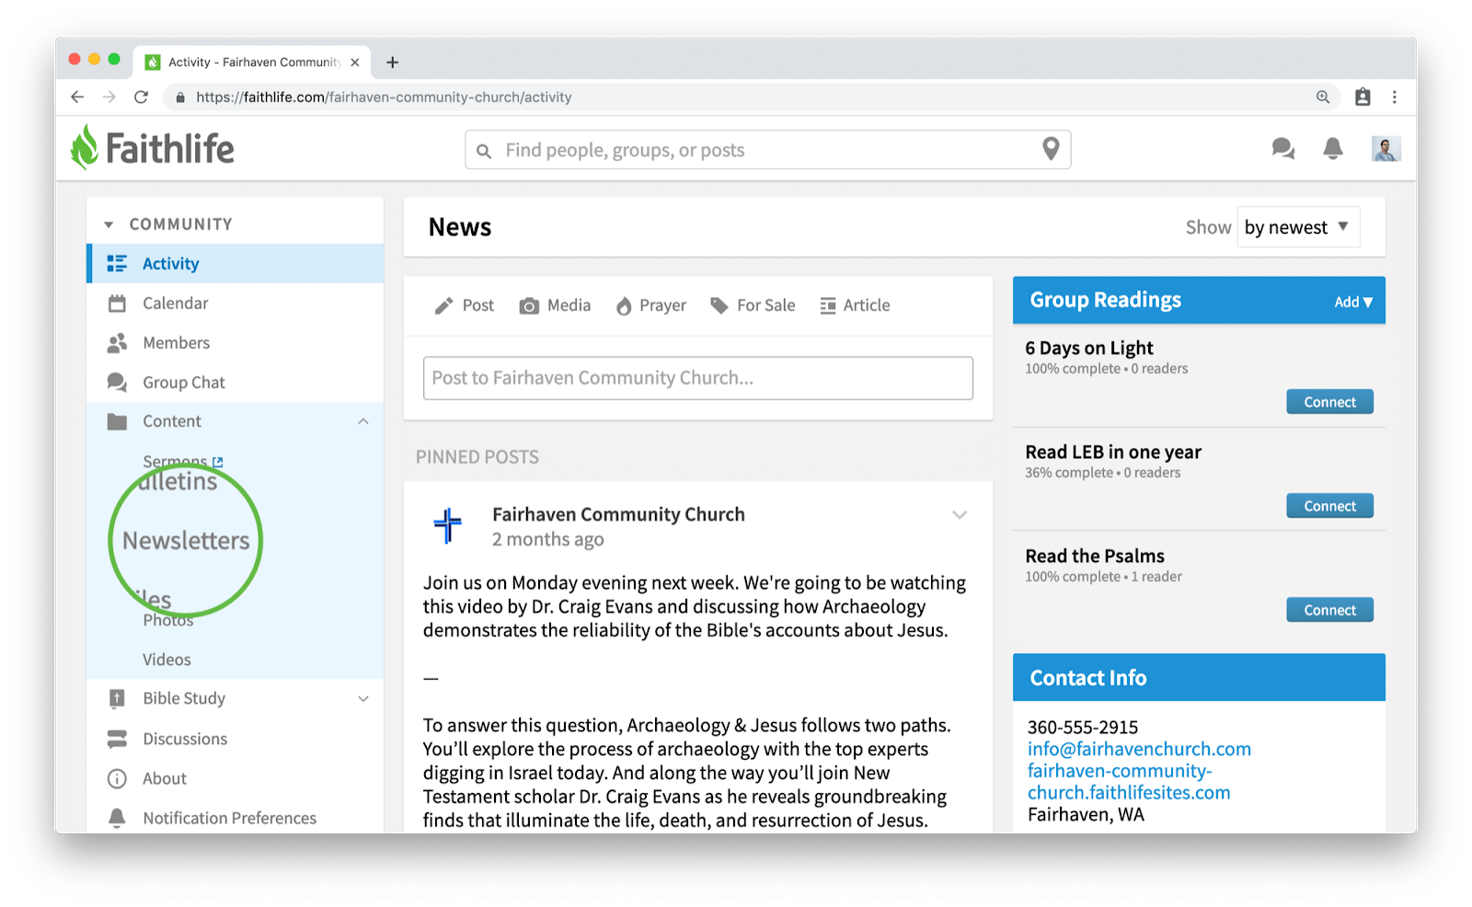This screenshot has width=1472, height=907.
Task: Open the browser three-dot menu
Action: (x=1395, y=97)
